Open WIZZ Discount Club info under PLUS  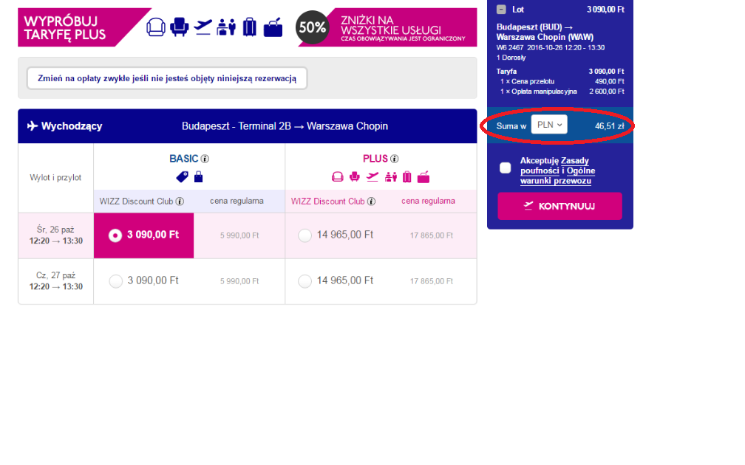372,201
